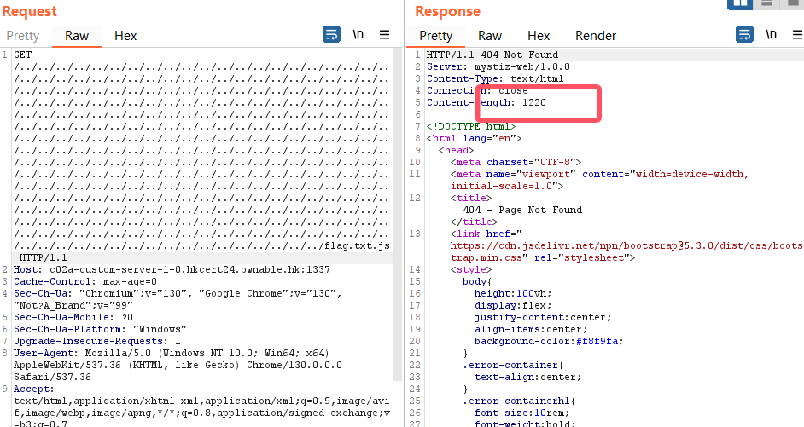This screenshot has height=427, width=804.
Task: Show non-printable characters (\n) in Request
Action: (x=358, y=35)
